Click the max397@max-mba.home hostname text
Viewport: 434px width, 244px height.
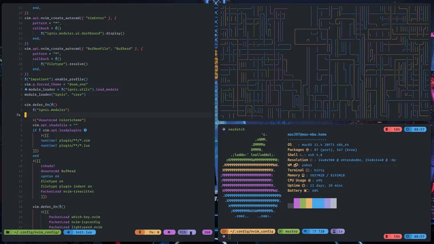pyautogui.click(x=307, y=134)
